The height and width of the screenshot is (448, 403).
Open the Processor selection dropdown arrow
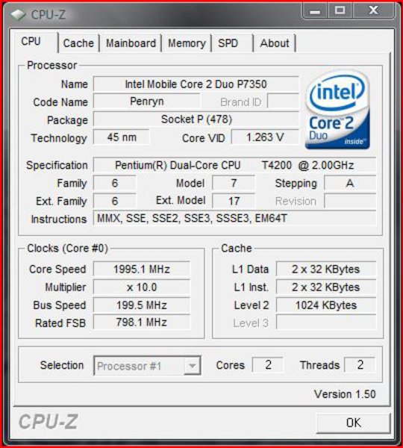pyautogui.click(x=193, y=365)
